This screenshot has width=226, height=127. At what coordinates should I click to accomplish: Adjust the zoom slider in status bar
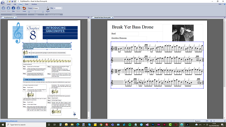(x=214, y=121)
